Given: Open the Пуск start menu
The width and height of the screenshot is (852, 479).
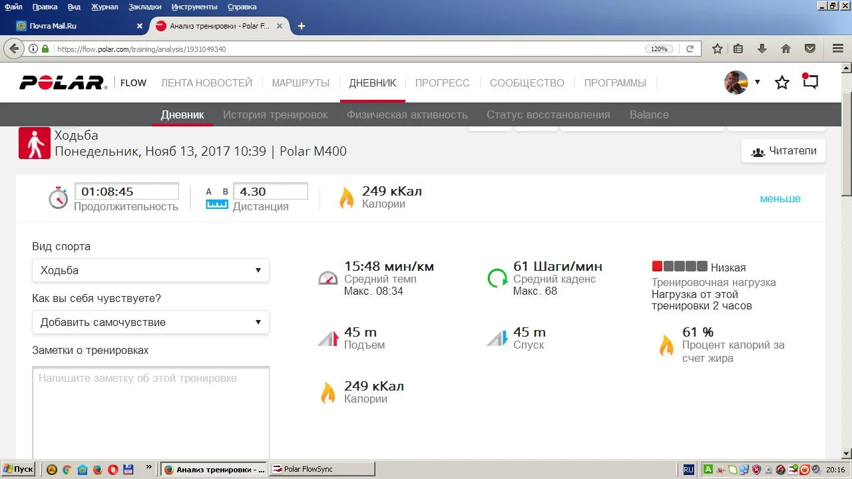Looking at the screenshot, I should (18, 469).
